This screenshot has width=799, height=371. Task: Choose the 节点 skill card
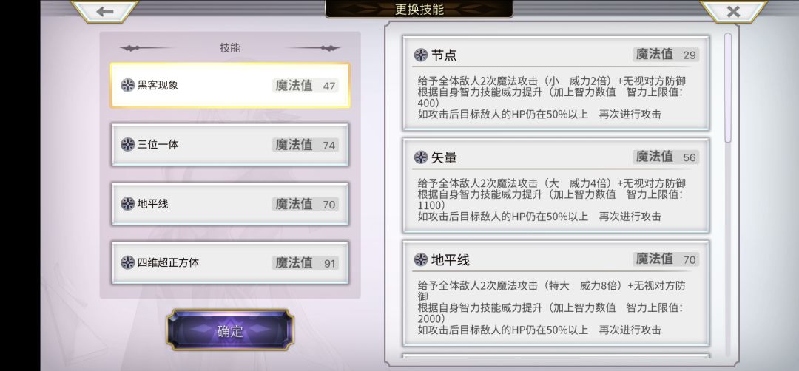(x=556, y=83)
